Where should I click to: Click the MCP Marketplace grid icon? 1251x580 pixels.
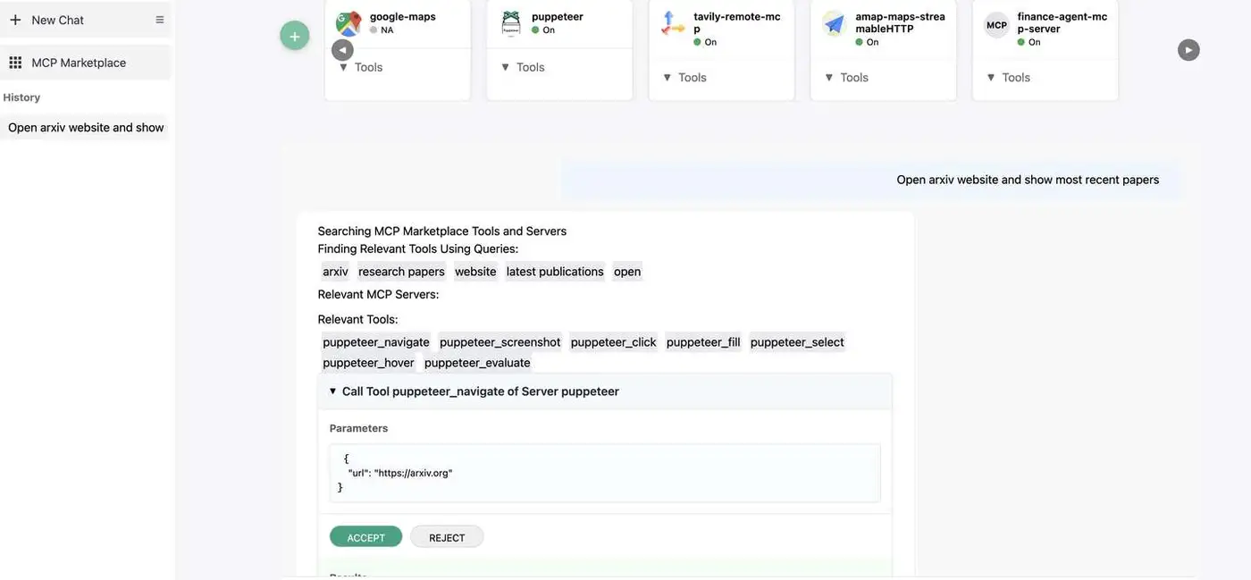click(15, 63)
